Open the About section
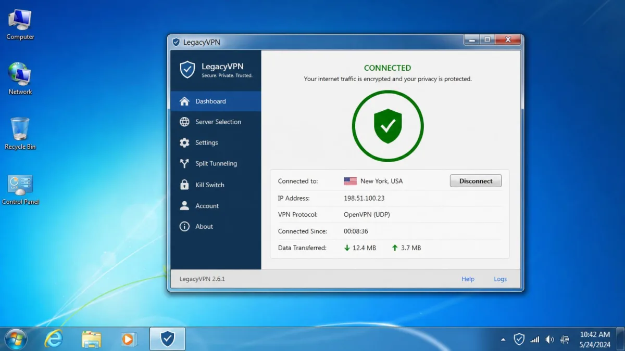625x351 pixels. 216,227
